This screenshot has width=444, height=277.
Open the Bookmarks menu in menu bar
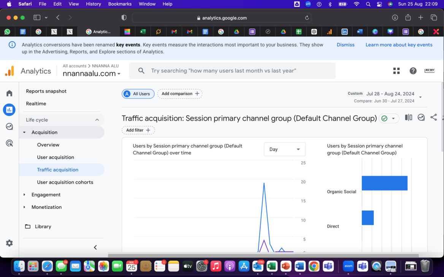click(x=120, y=4)
